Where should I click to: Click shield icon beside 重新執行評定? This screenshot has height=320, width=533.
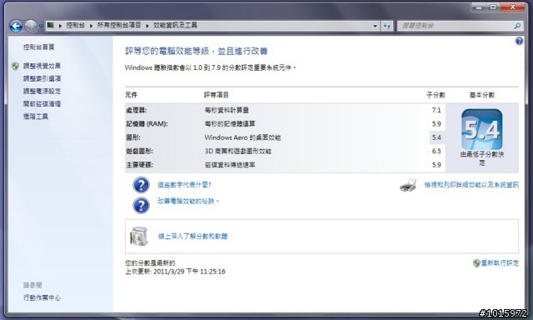pyautogui.click(x=476, y=262)
